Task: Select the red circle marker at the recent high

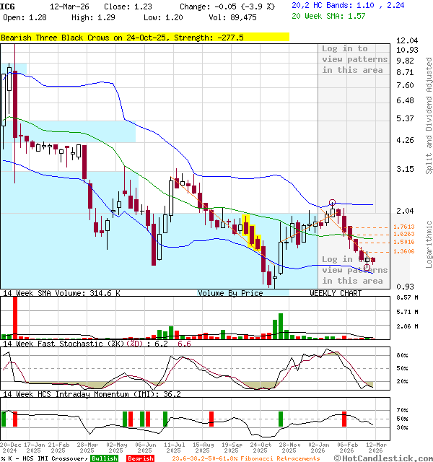Action: [x=332, y=203]
